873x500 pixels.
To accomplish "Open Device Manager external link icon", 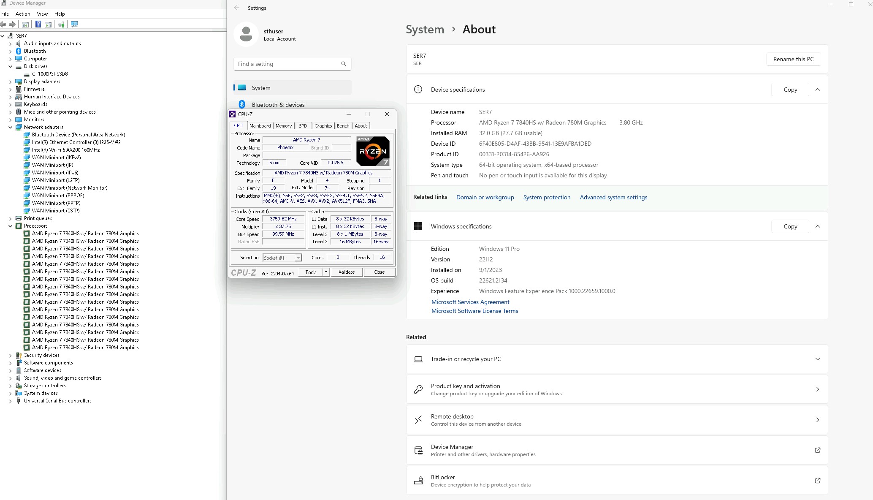I will (x=817, y=450).
